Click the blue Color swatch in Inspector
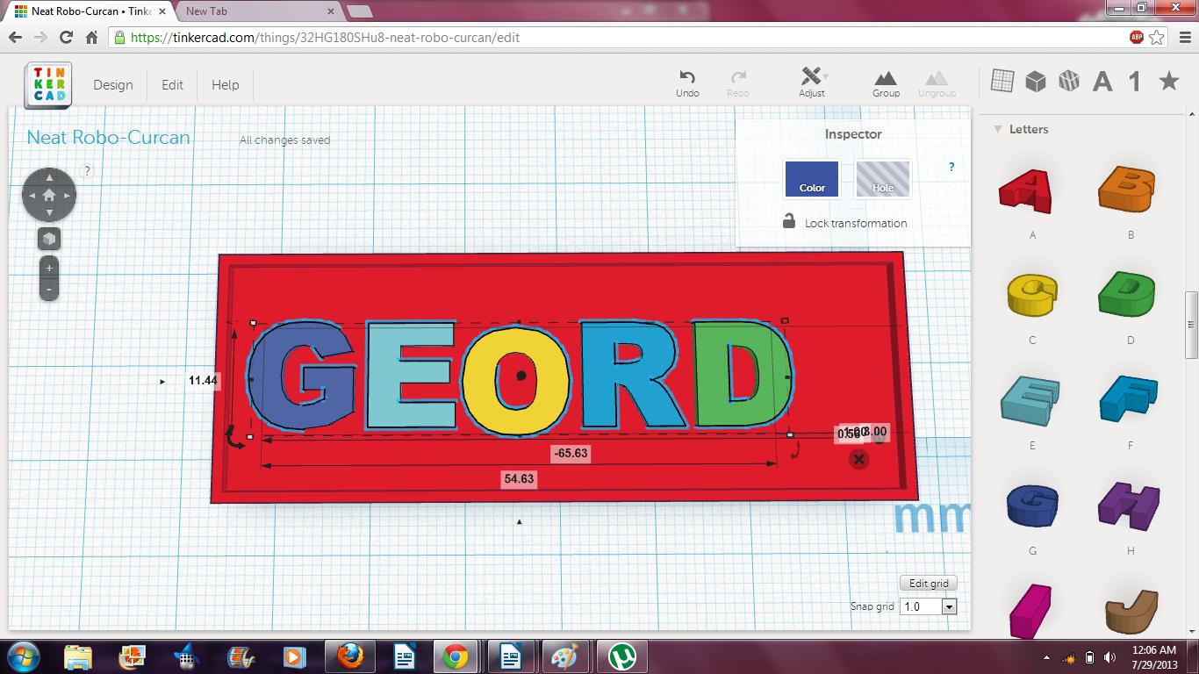The height and width of the screenshot is (674, 1199). tap(811, 179)
